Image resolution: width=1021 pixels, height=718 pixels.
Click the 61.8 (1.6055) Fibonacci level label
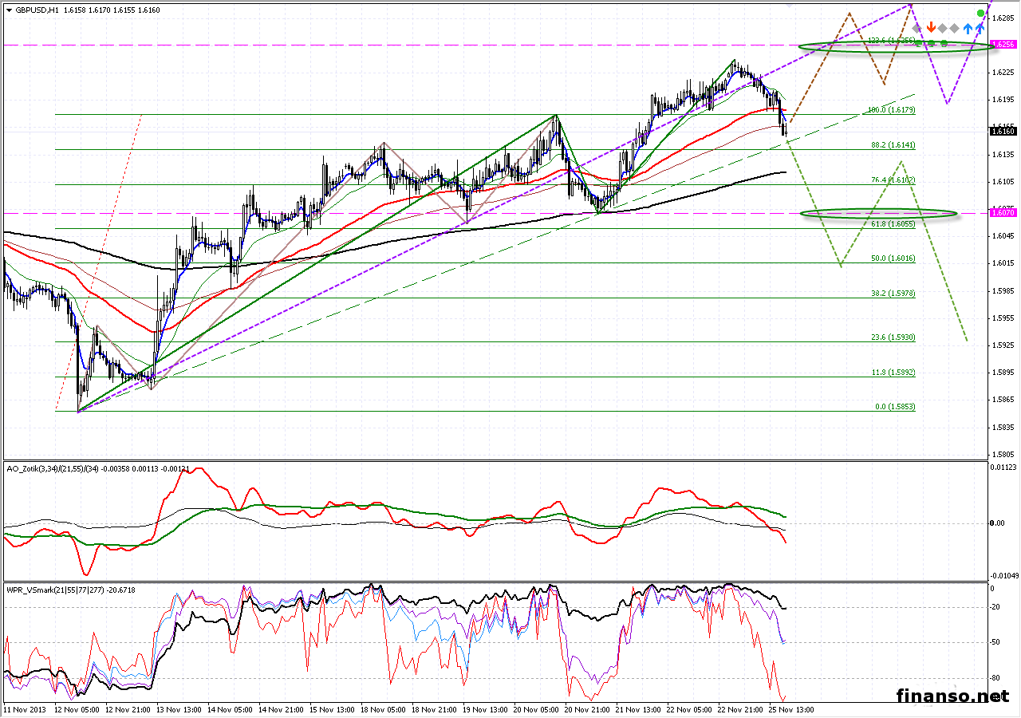[892, 225]
